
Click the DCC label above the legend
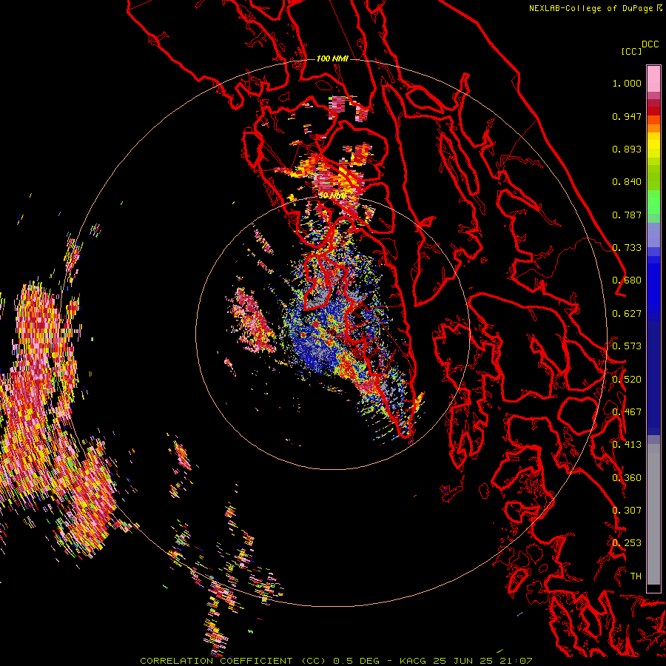(x=650, y=44)
